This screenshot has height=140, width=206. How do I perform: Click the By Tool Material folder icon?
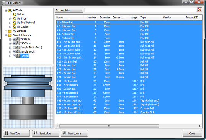[15, 23]
